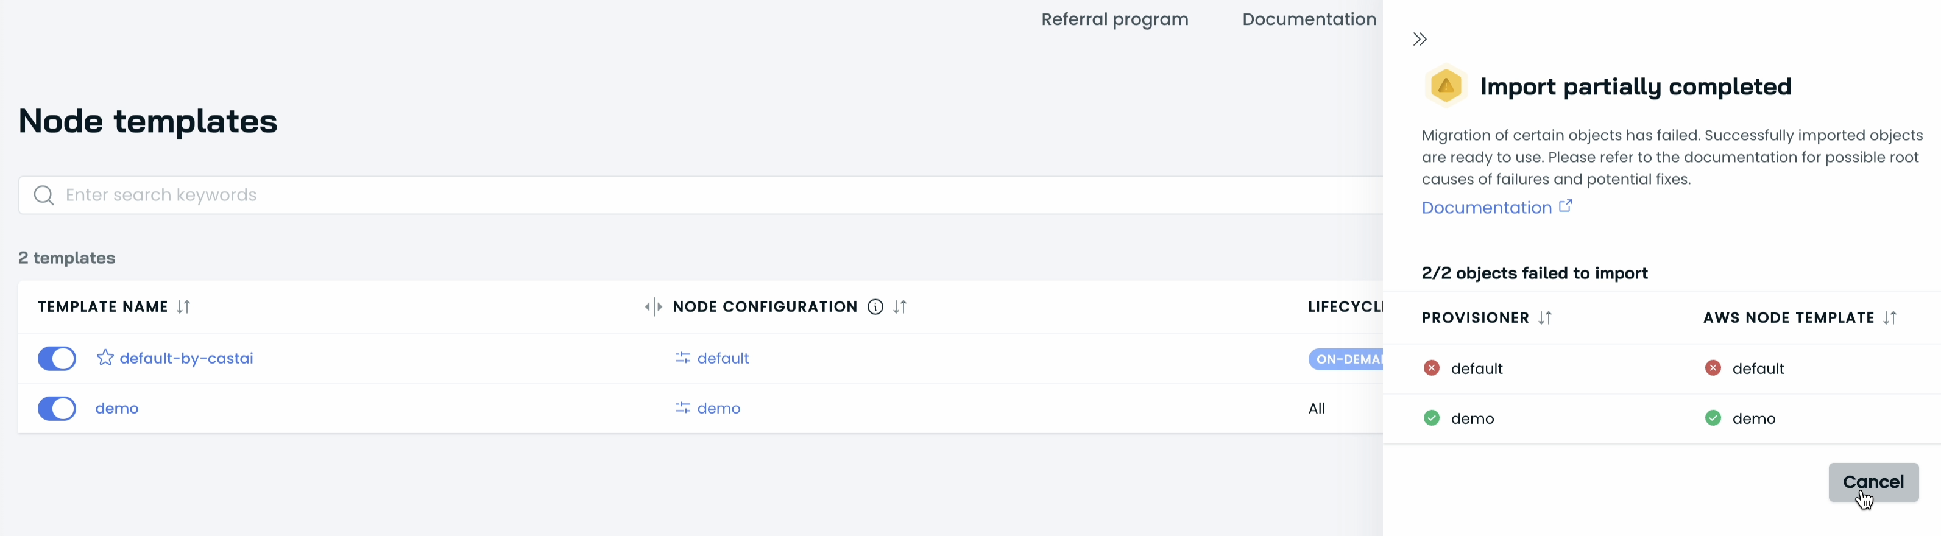Collapse the import side panel with double chevron

(1420, 39)
